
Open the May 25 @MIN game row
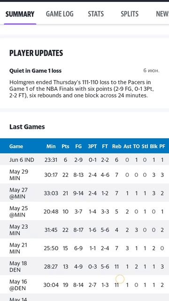point(84,211)
